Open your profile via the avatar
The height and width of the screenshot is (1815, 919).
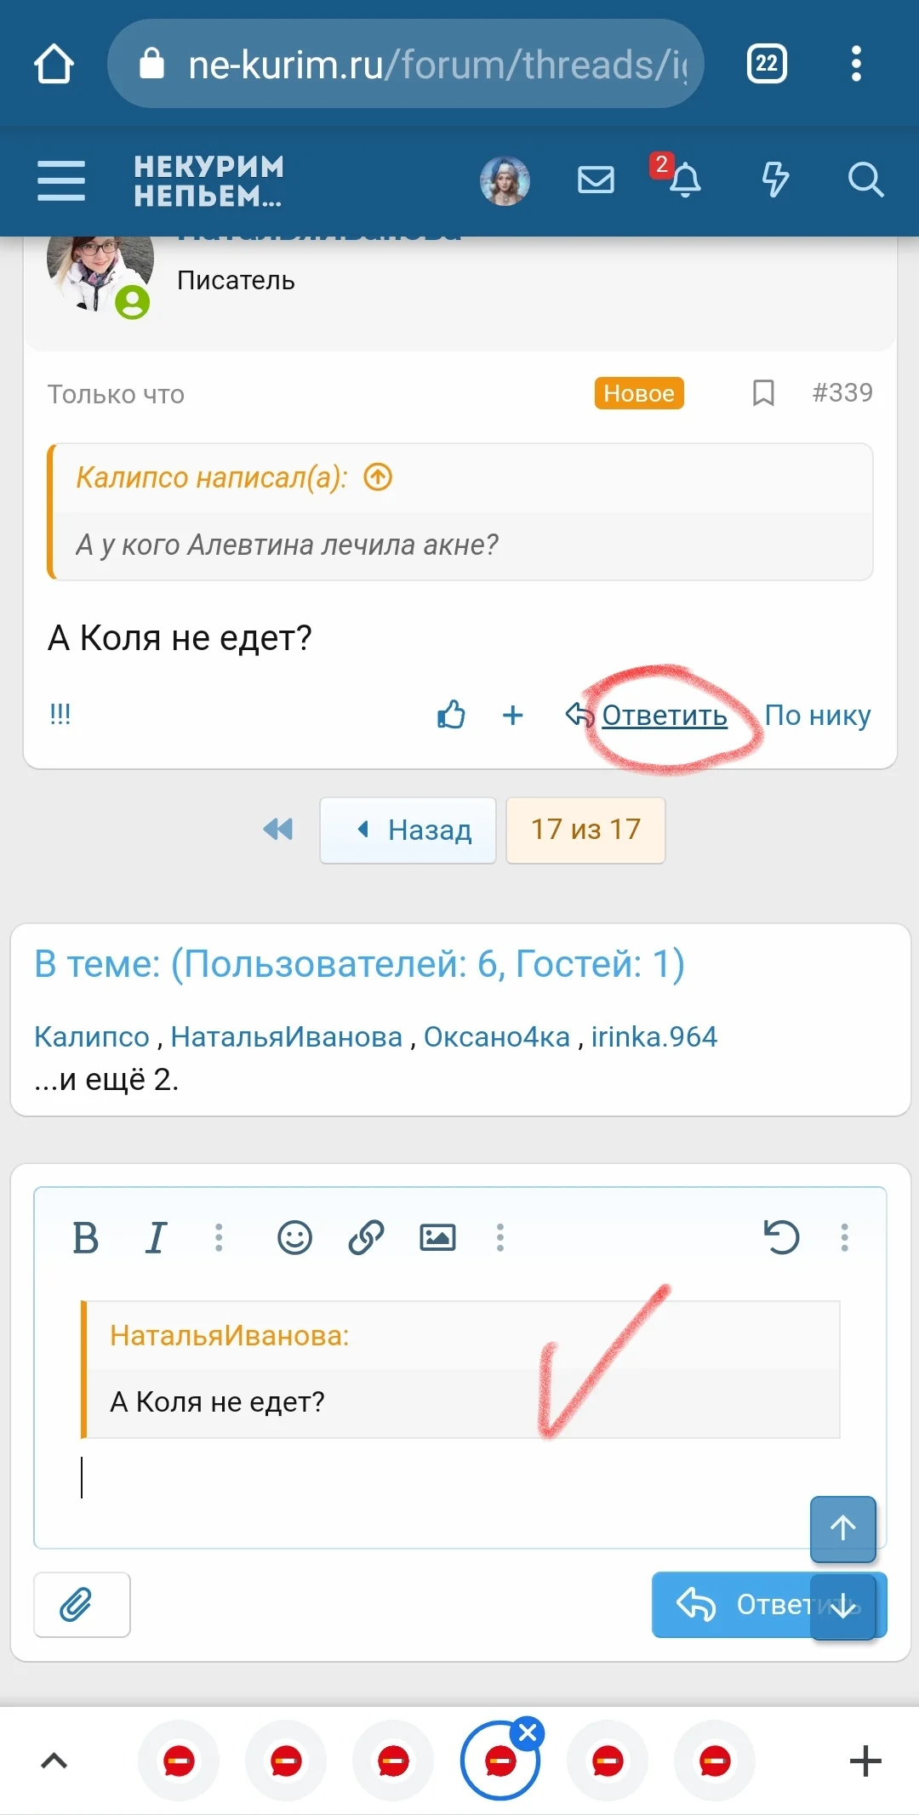tap(503, 180)
